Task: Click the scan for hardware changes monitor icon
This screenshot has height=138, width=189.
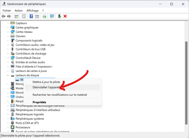Action: (x=52, y=16)
